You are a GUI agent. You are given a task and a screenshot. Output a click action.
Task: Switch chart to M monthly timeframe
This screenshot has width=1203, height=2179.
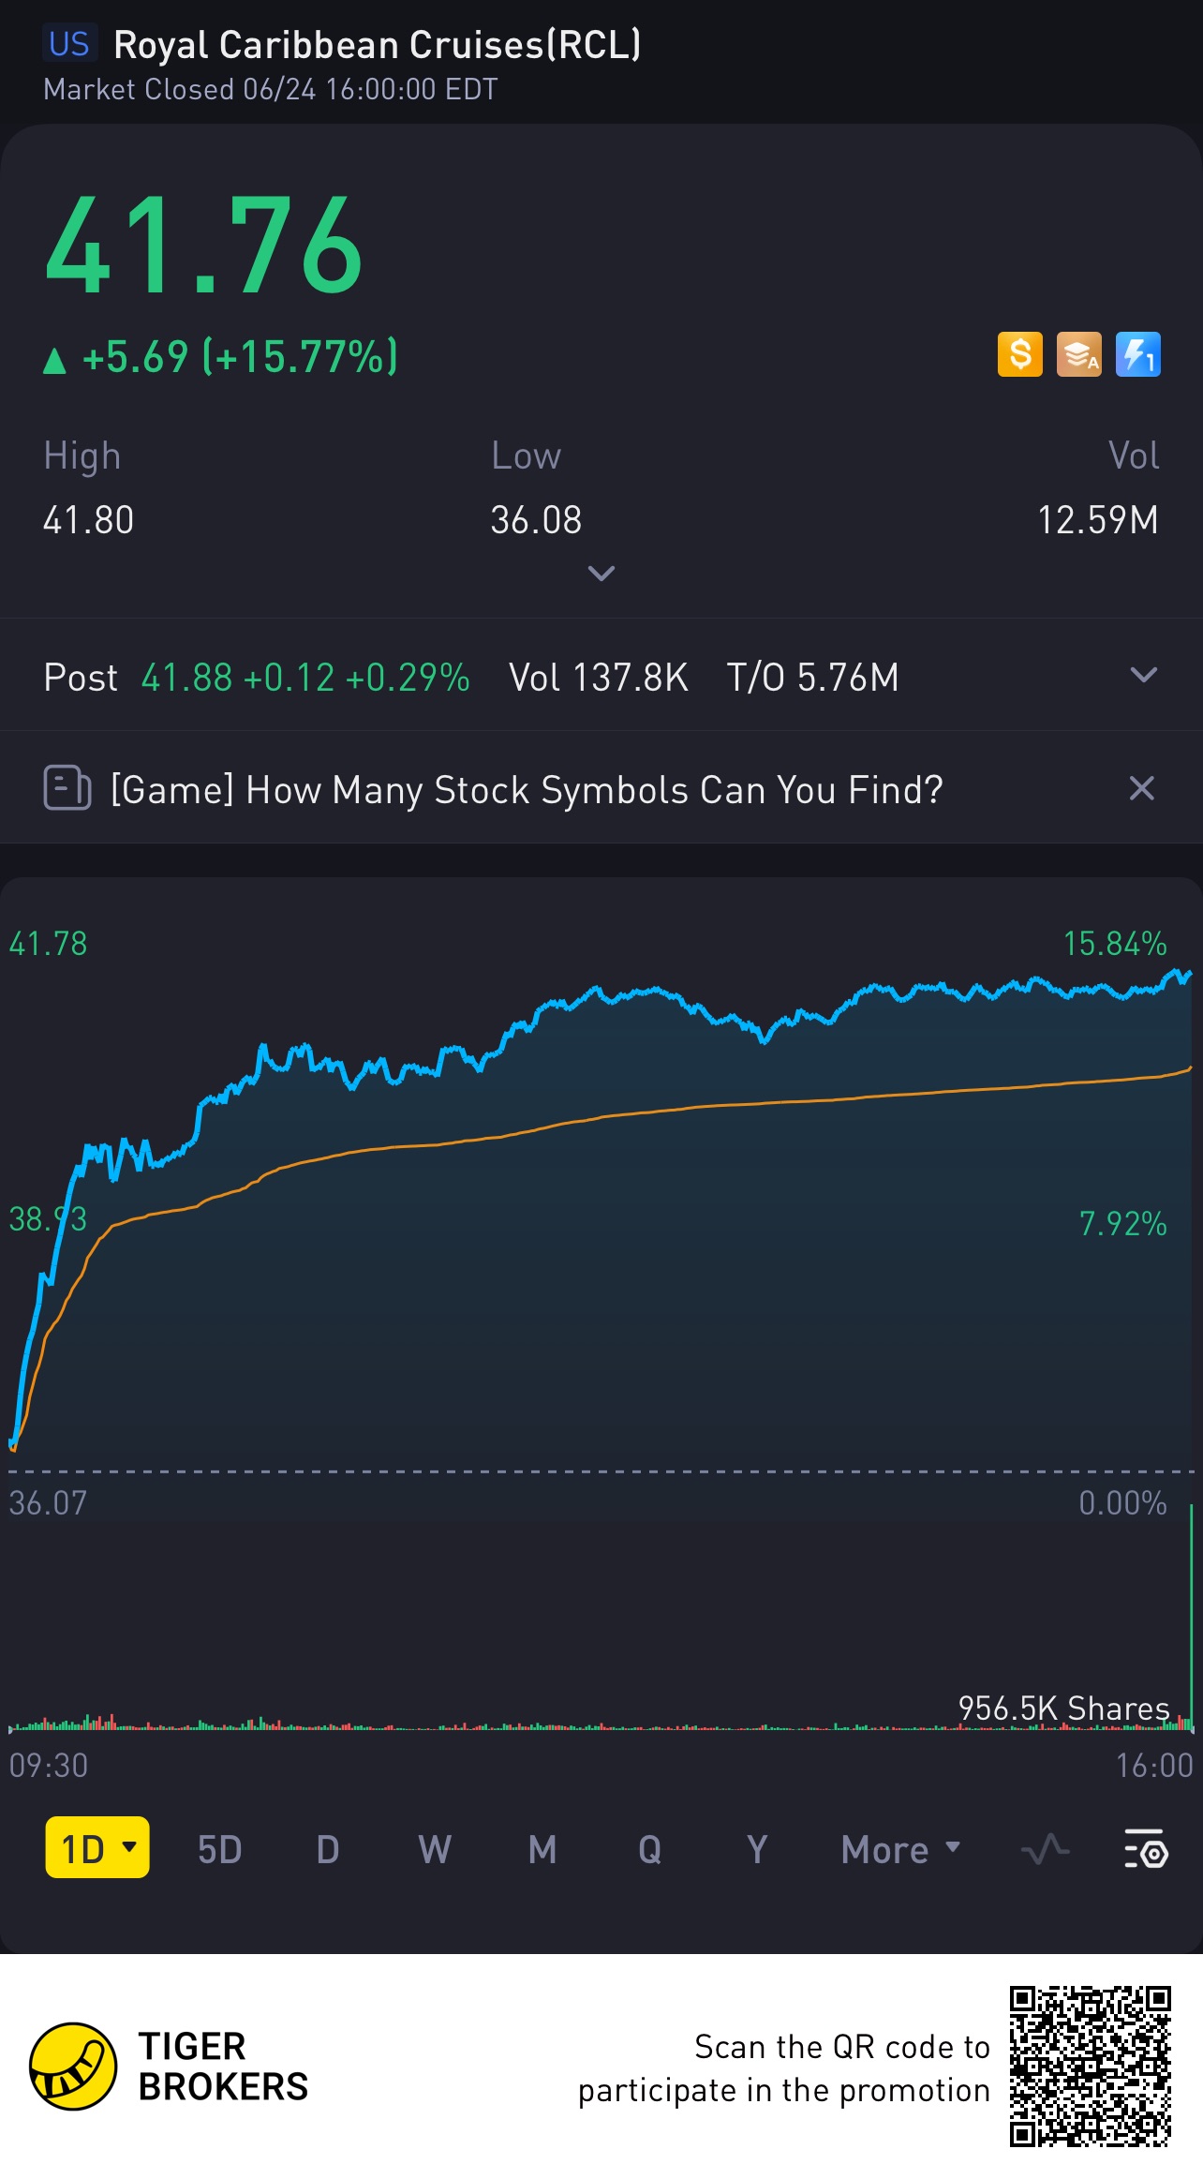click(542, 1850)
